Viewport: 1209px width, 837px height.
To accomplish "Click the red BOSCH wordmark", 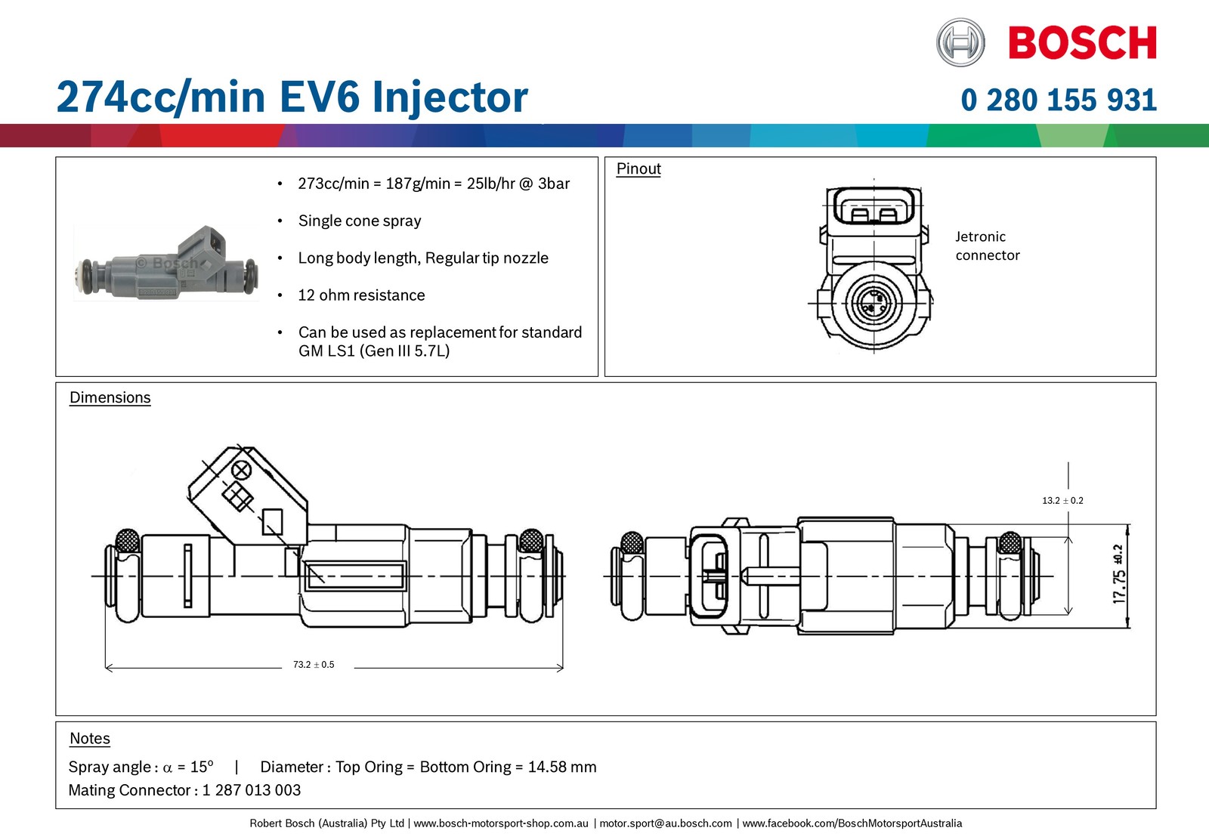I will (1082, 43).
